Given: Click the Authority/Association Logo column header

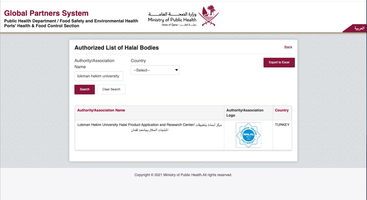Looking at the screenshot, I should 245,113.
